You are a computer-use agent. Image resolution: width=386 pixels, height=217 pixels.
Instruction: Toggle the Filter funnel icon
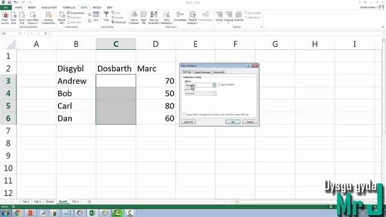tap(106, 17)
